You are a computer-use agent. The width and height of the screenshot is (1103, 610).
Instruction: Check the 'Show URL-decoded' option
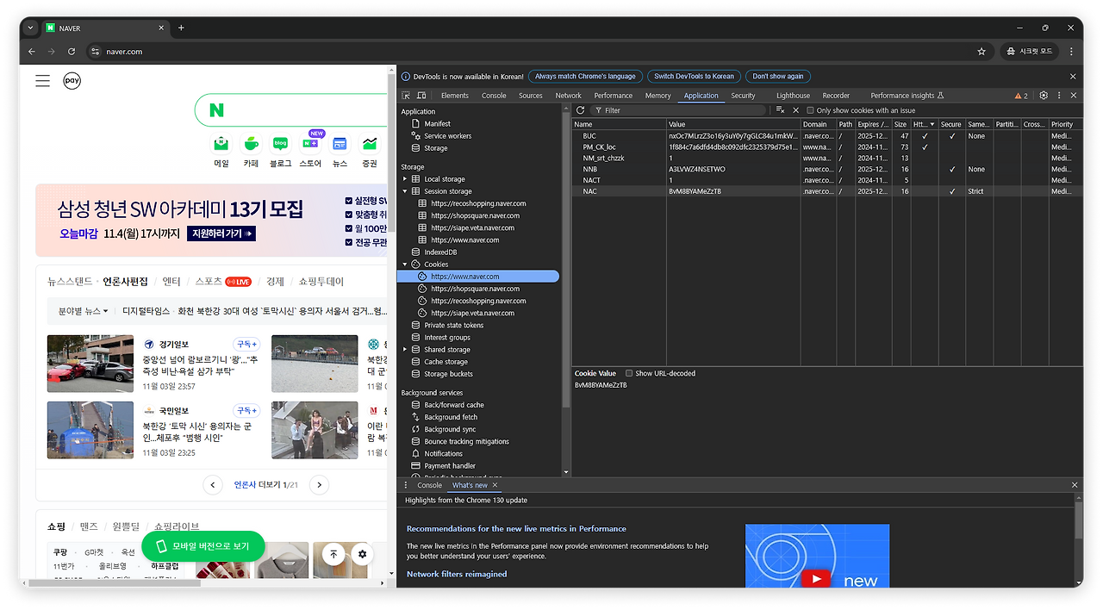pos(629,373)
